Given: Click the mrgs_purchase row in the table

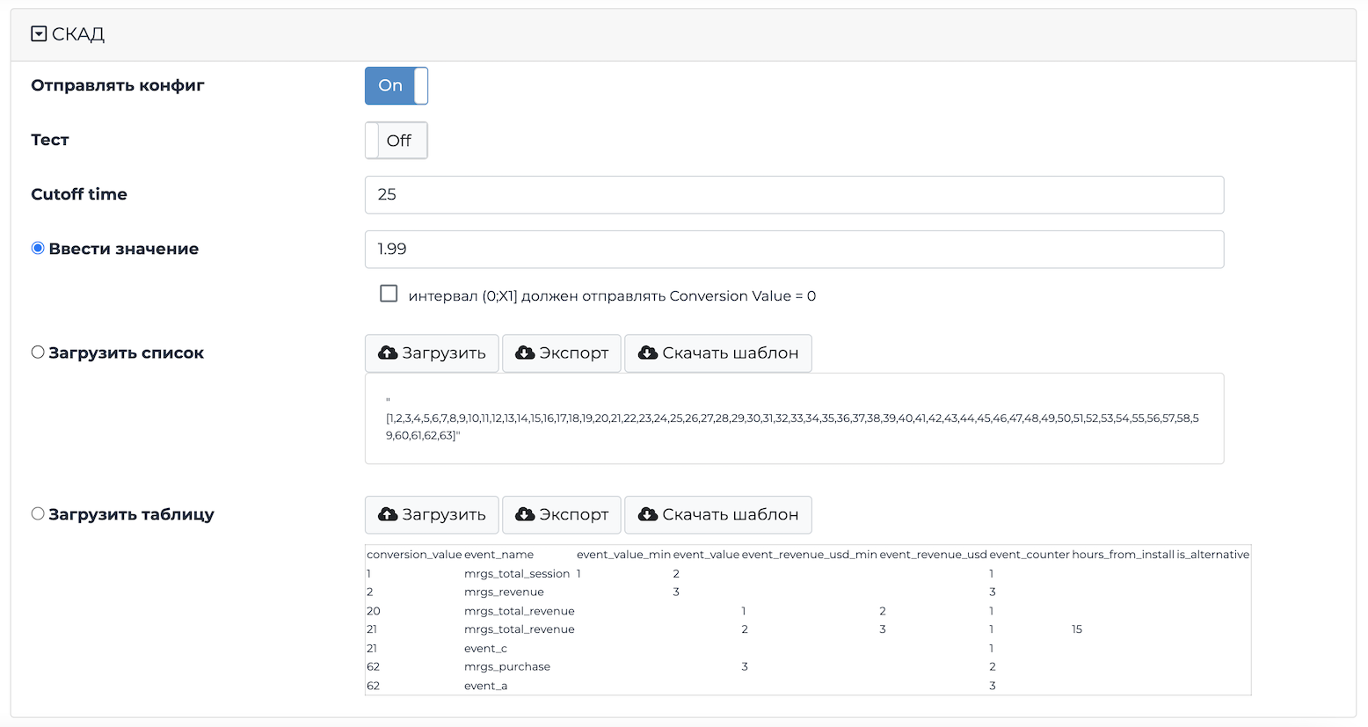Looking at the screenshot, I should tap(506, 667).
